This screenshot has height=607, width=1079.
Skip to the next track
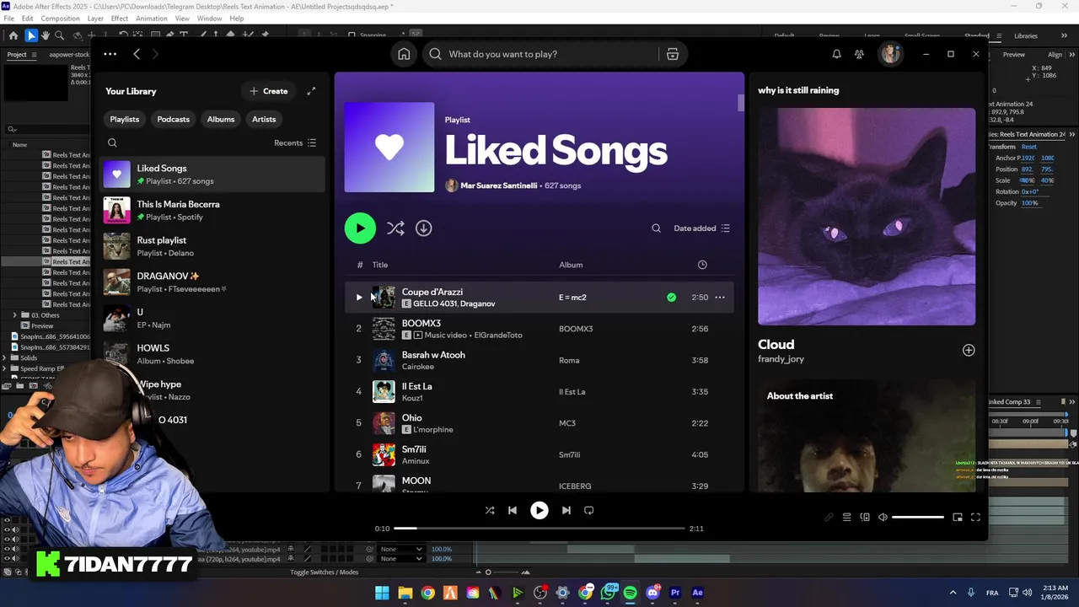point(566,510)
